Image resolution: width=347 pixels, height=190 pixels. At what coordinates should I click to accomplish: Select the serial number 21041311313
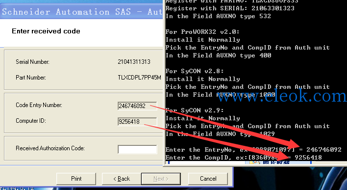pyautogui.click(x=134, y=62)
